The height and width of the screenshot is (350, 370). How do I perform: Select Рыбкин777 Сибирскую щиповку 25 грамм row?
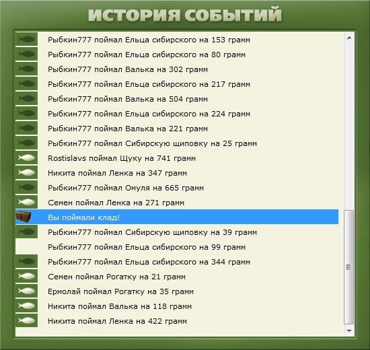[x=177, y=143]
